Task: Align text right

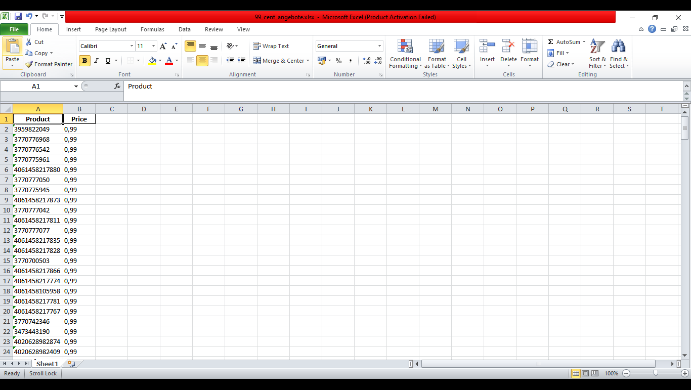Action: (214, 61)
